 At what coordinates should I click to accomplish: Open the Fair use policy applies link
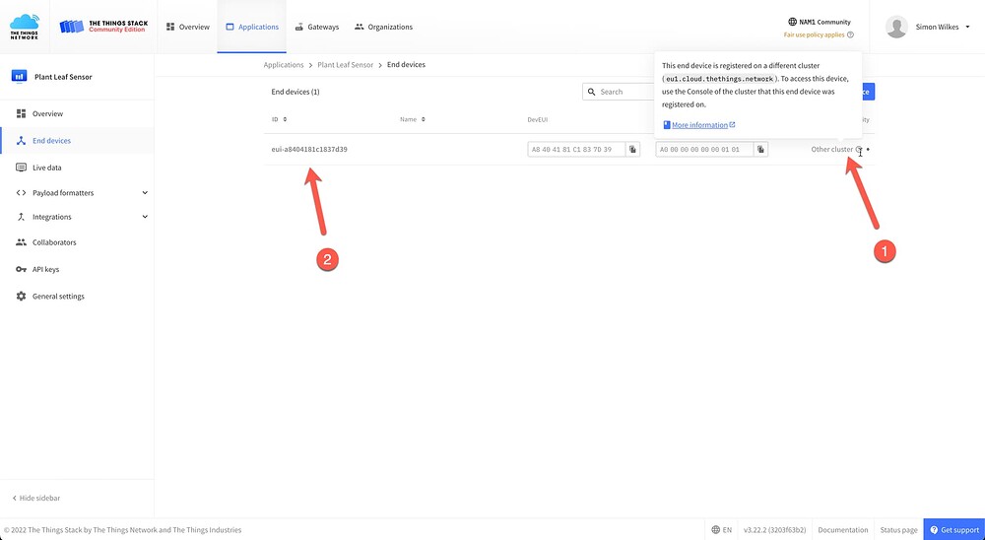coord(815,34)
